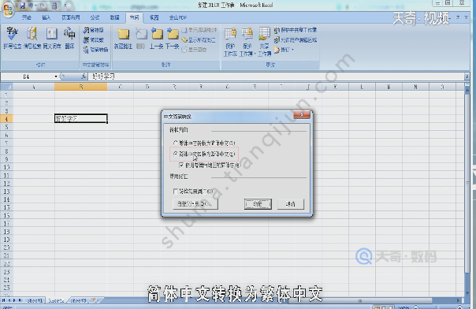Click 简繁转换 conversion command in ribbon
This screenshot has width=476, height=309.
point(95,50)
